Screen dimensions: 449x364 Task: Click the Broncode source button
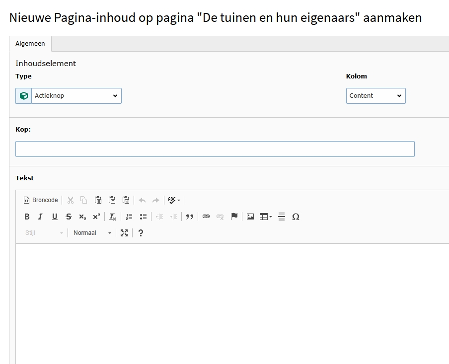[x=41, y=200]
